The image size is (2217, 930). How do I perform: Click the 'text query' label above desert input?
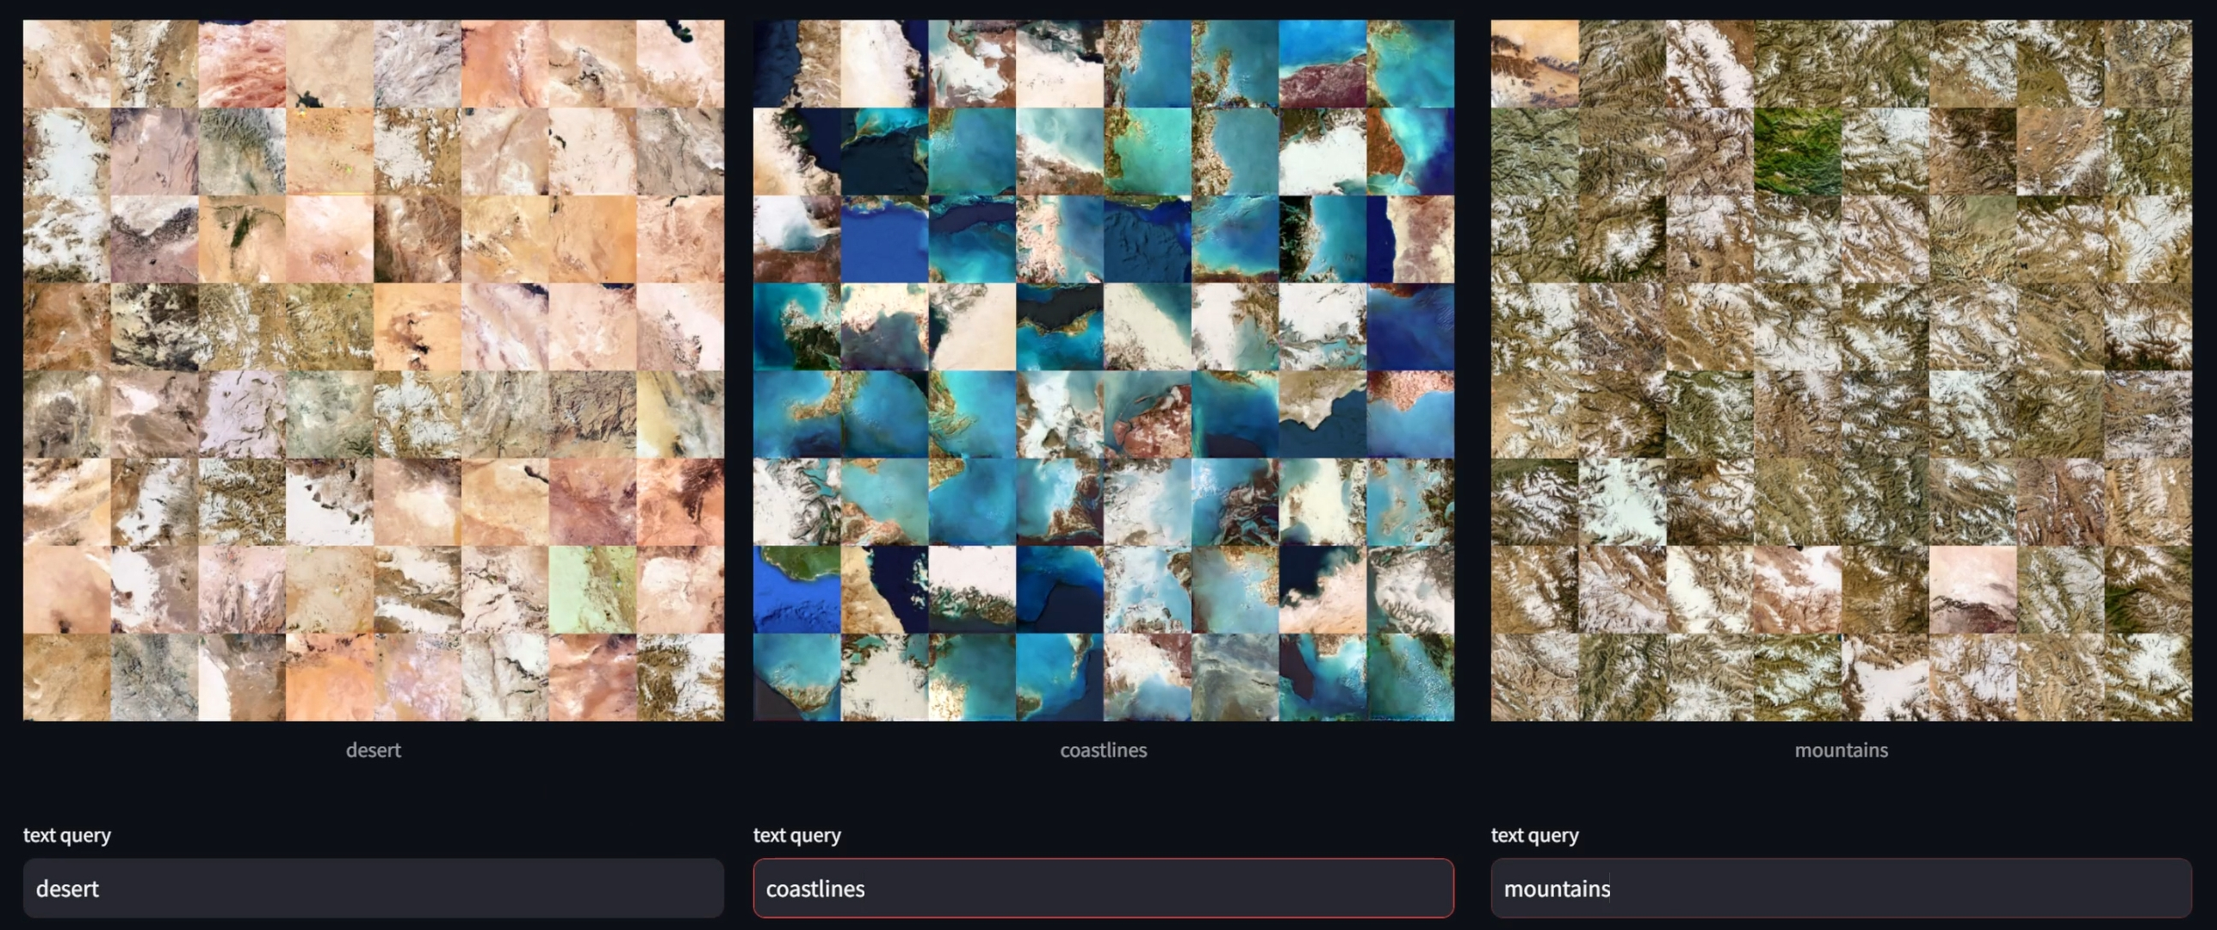67,834
